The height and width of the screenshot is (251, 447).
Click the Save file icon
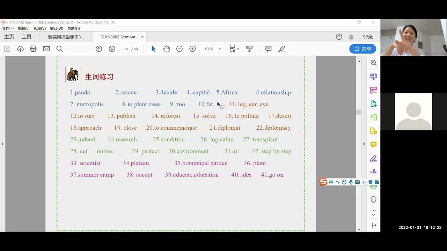point(7,49)
